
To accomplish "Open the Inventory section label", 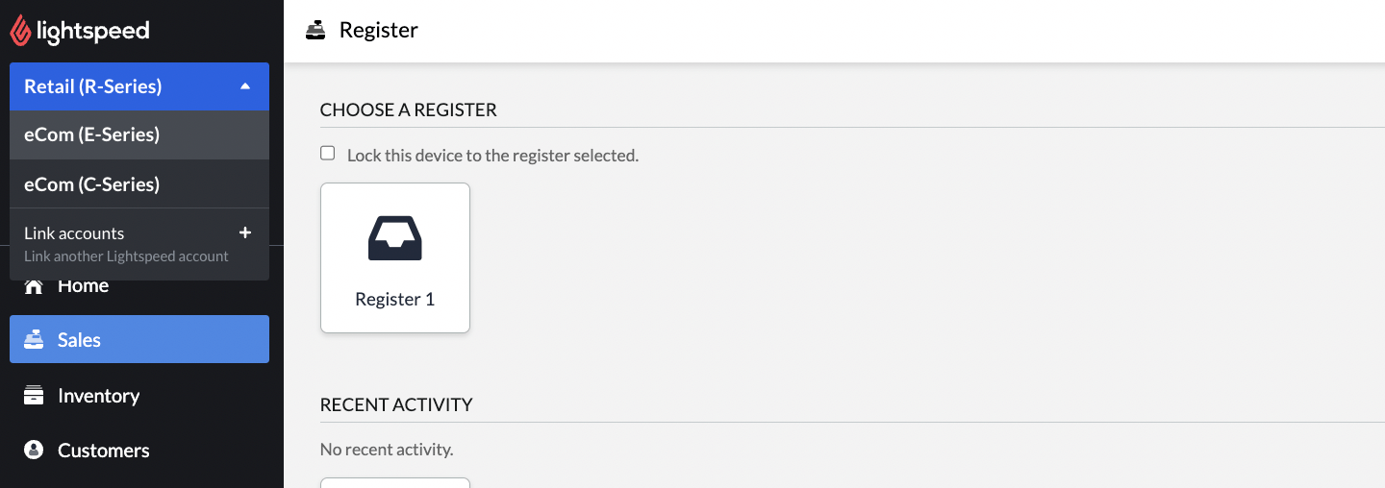I will point(98,396).
